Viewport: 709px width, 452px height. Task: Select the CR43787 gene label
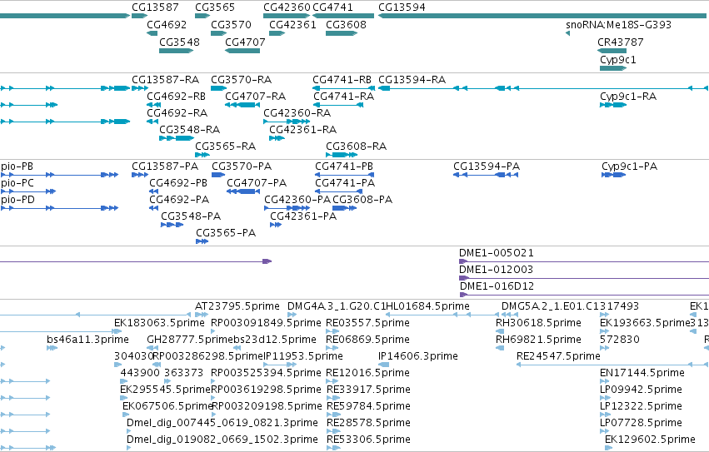(x=621, y=42)
